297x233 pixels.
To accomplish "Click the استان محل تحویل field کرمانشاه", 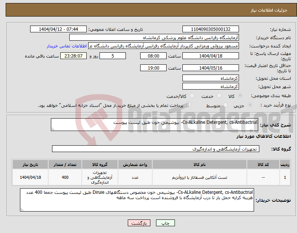I will (210, 78).
